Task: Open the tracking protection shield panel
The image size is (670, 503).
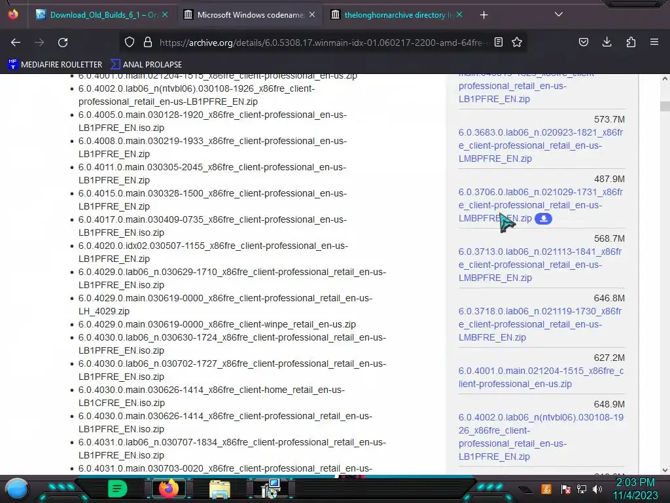Action: pos(130,42)
